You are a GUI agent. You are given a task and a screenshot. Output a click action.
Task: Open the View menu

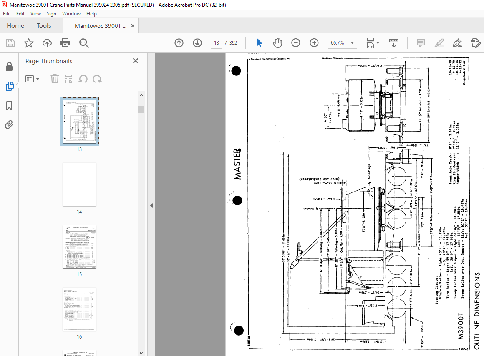(x=35, y=14)
